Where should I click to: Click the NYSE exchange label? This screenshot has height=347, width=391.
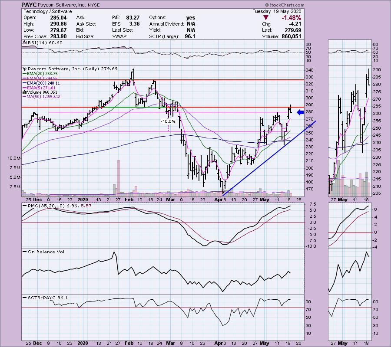click(93, 5)
